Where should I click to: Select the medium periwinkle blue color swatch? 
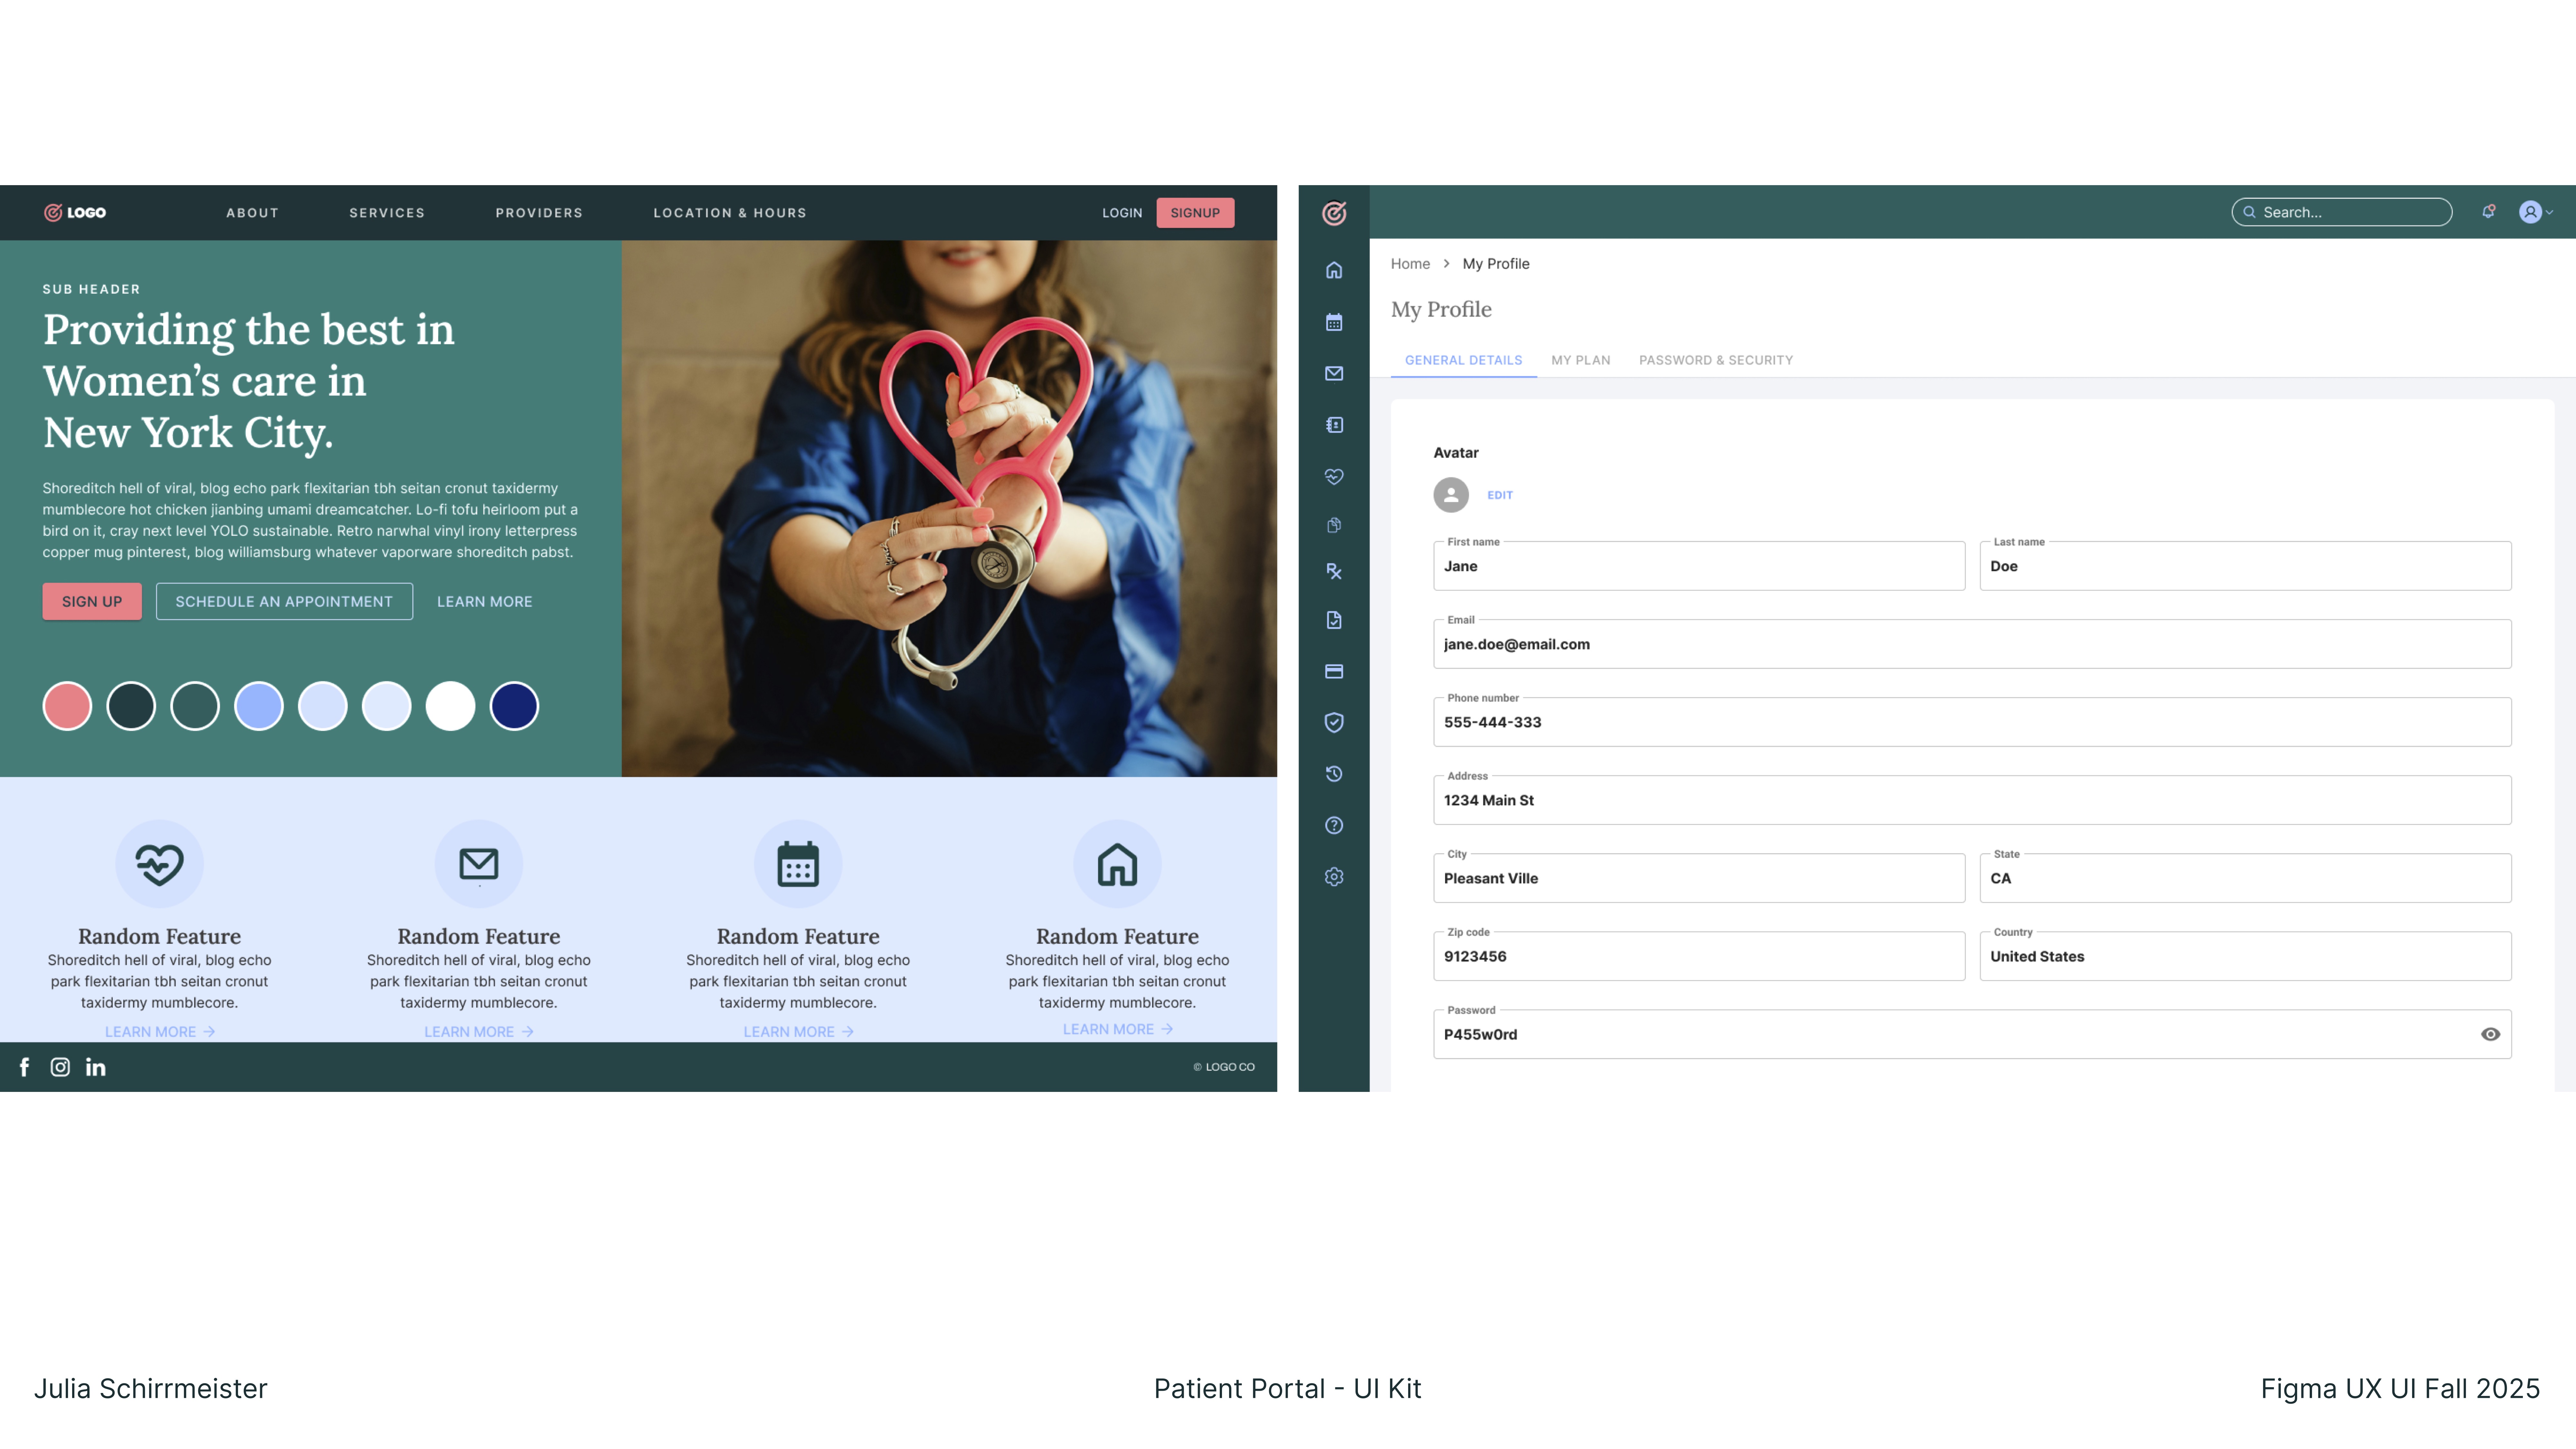[x=259, y=706]
